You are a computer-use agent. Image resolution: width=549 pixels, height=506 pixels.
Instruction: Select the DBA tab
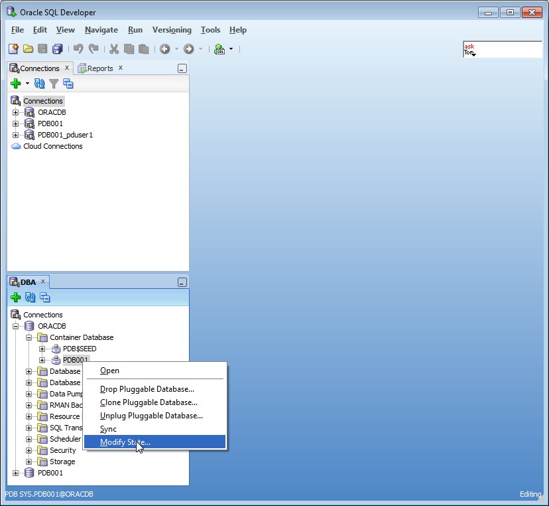pyautogui.click(x=28, y=282)
